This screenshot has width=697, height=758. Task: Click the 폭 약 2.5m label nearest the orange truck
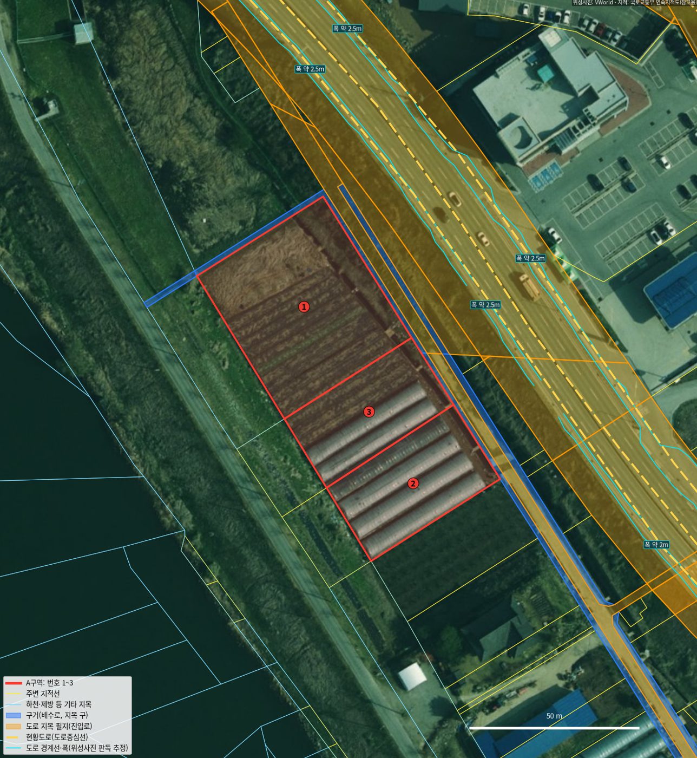click(x=530, y=258)
